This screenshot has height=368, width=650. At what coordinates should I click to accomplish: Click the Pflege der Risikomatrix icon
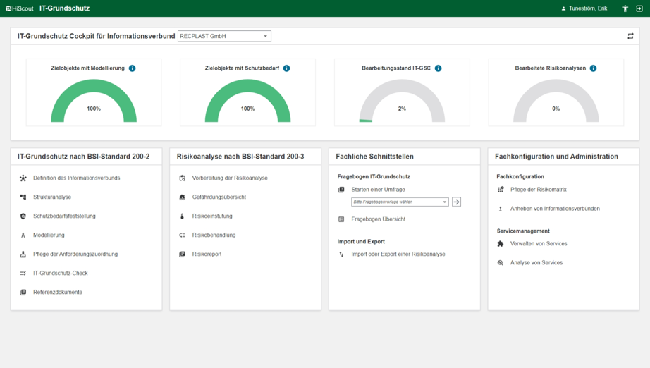501,190
